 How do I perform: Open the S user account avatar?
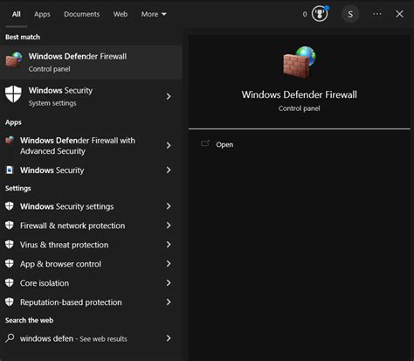(x=350, y=14)
